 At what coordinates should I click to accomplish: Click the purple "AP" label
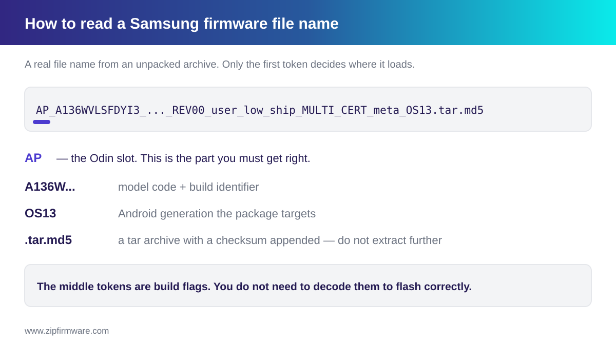click(x=33, y=158)
